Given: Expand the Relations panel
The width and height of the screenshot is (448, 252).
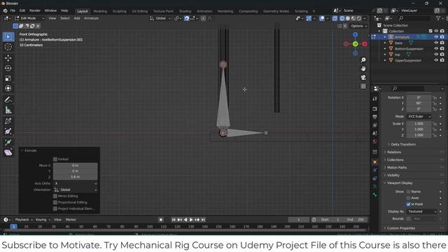Looking at the screenshot, I should click(x=394, y=153).
